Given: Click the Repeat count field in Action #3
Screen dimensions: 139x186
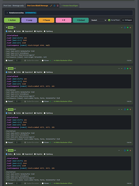Looking at the screenshot, I should click(17, 142).
